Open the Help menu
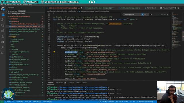 click(x=31, y=5)
